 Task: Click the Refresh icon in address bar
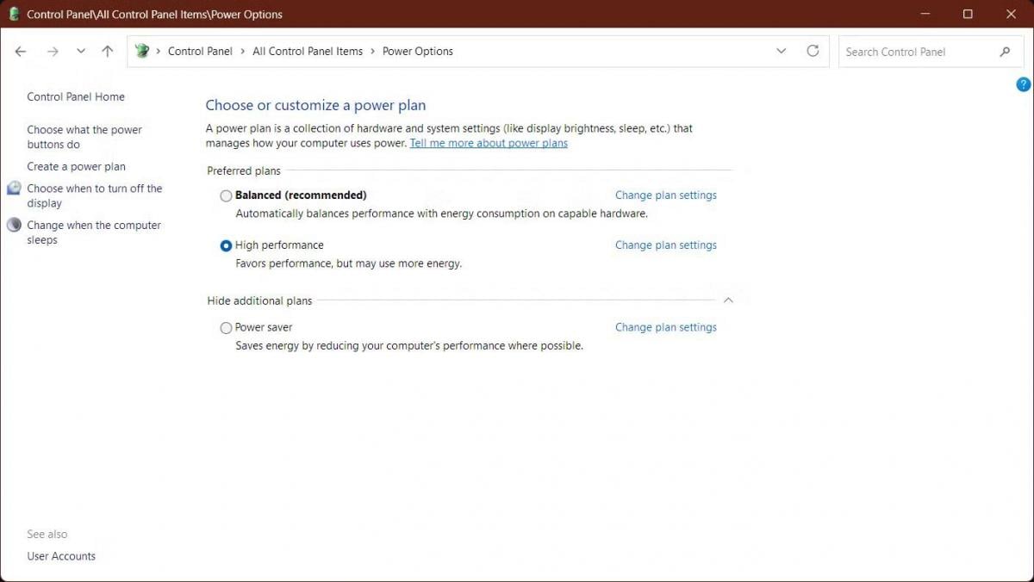[x=813, y=51]
